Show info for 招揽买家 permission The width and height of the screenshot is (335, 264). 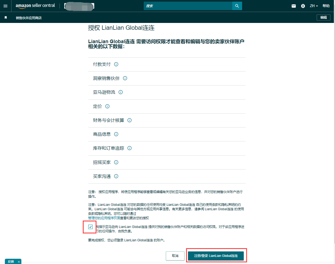116,162
